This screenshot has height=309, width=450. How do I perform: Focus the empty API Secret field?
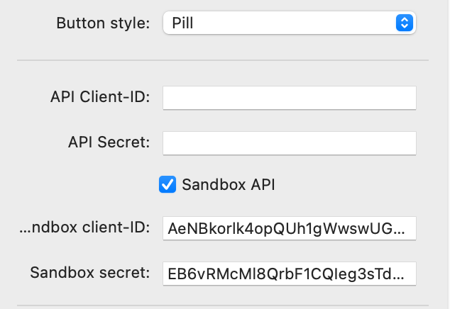290,143
